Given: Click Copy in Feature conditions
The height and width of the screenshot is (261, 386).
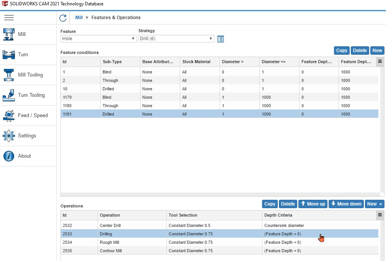Looking at the screenshot, I should [342, 51].
